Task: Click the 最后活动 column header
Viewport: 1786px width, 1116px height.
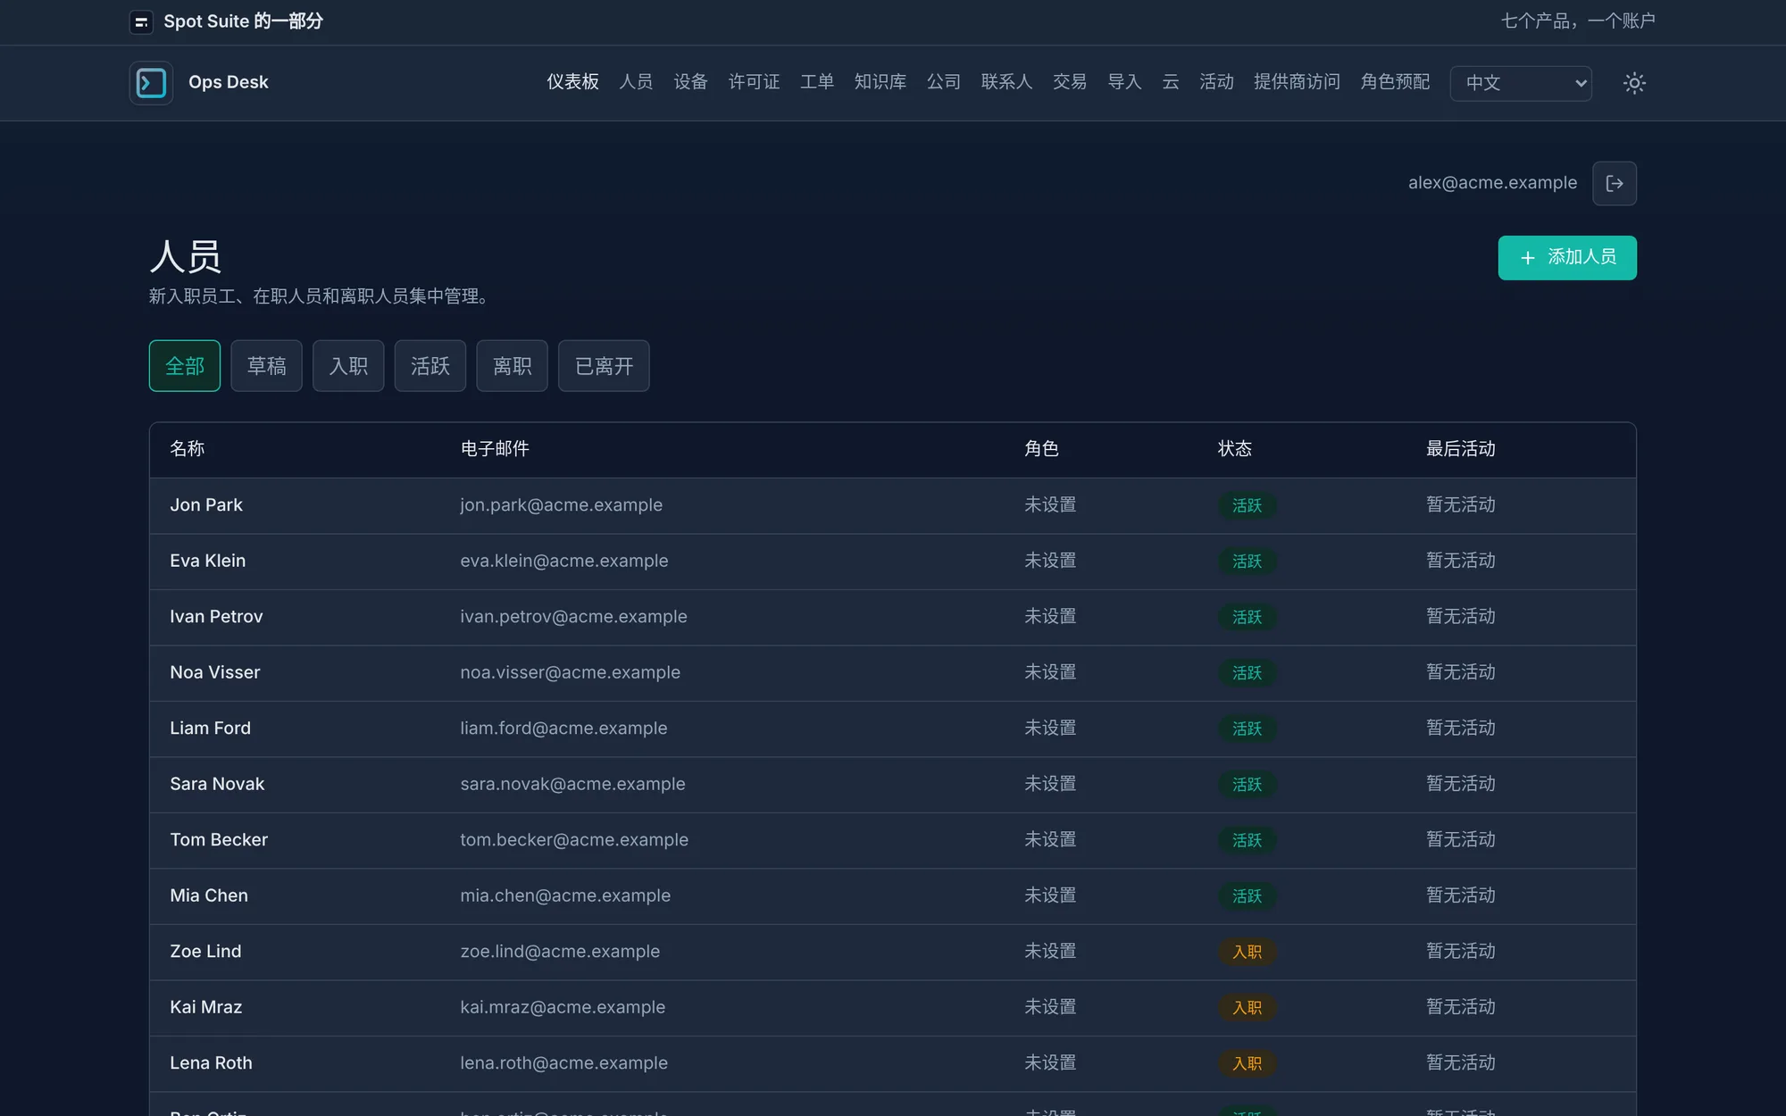Action: click(x=1460, y=449)
